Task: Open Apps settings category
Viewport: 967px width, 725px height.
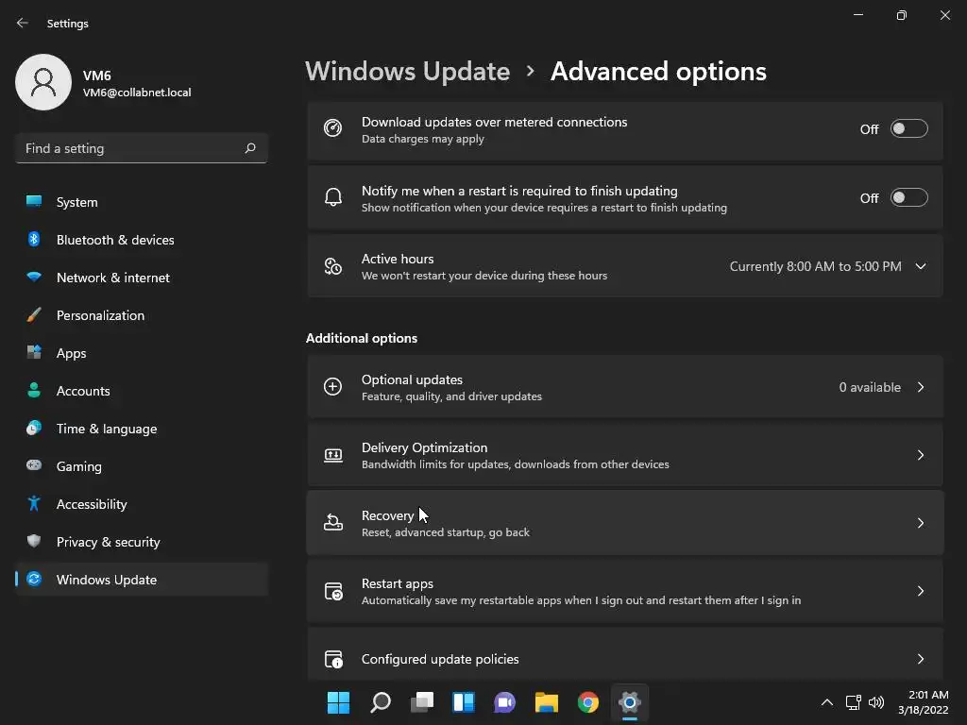Action: pyautogui.click(x=142, y=353)
